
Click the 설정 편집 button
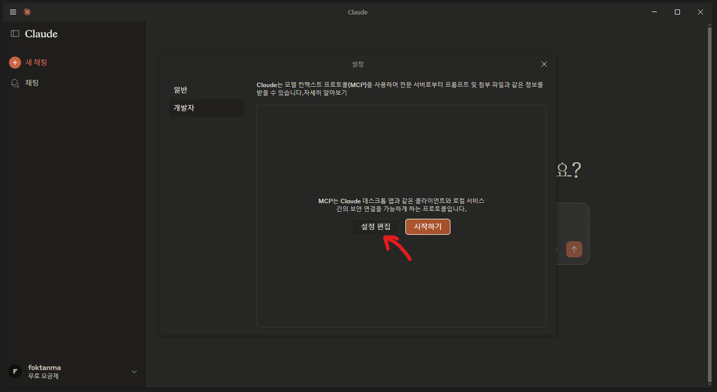376,227
